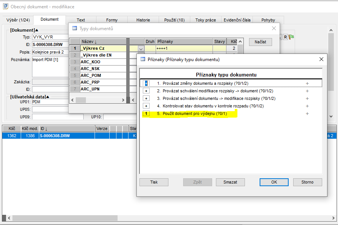
Task: Open dropdown in _Výkres Cz row
Action: (141, 49)
